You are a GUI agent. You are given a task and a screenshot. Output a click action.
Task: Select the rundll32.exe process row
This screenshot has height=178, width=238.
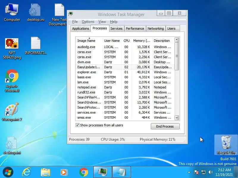point(125,92)
